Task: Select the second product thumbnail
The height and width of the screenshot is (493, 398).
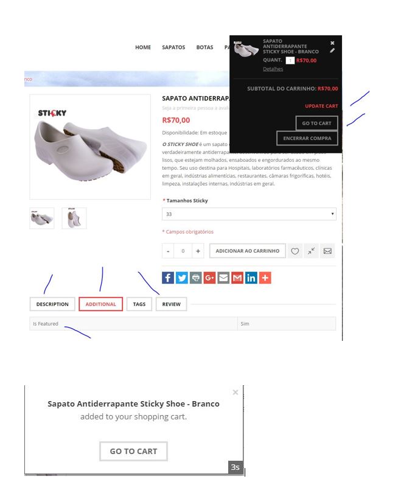Action: (x=74, y=219)
